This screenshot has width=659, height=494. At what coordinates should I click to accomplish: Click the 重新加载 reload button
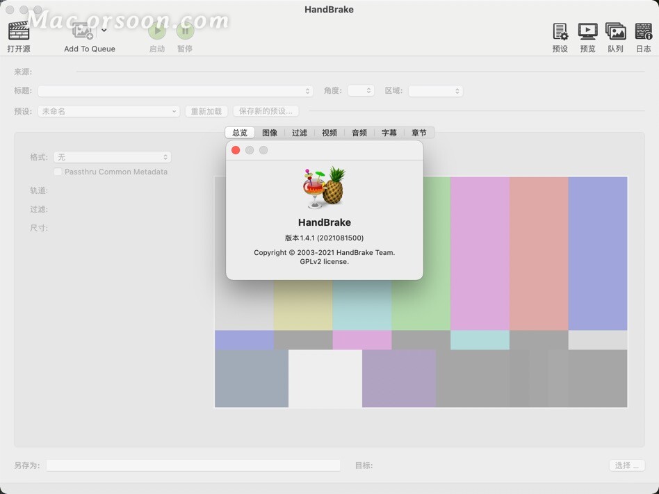click(206, 111)
